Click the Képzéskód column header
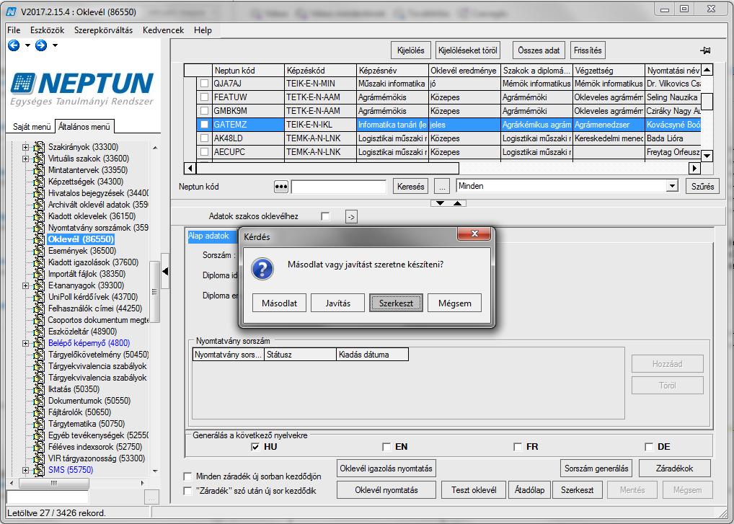Viewport: 734px width, 524px height. coord(320,71)
